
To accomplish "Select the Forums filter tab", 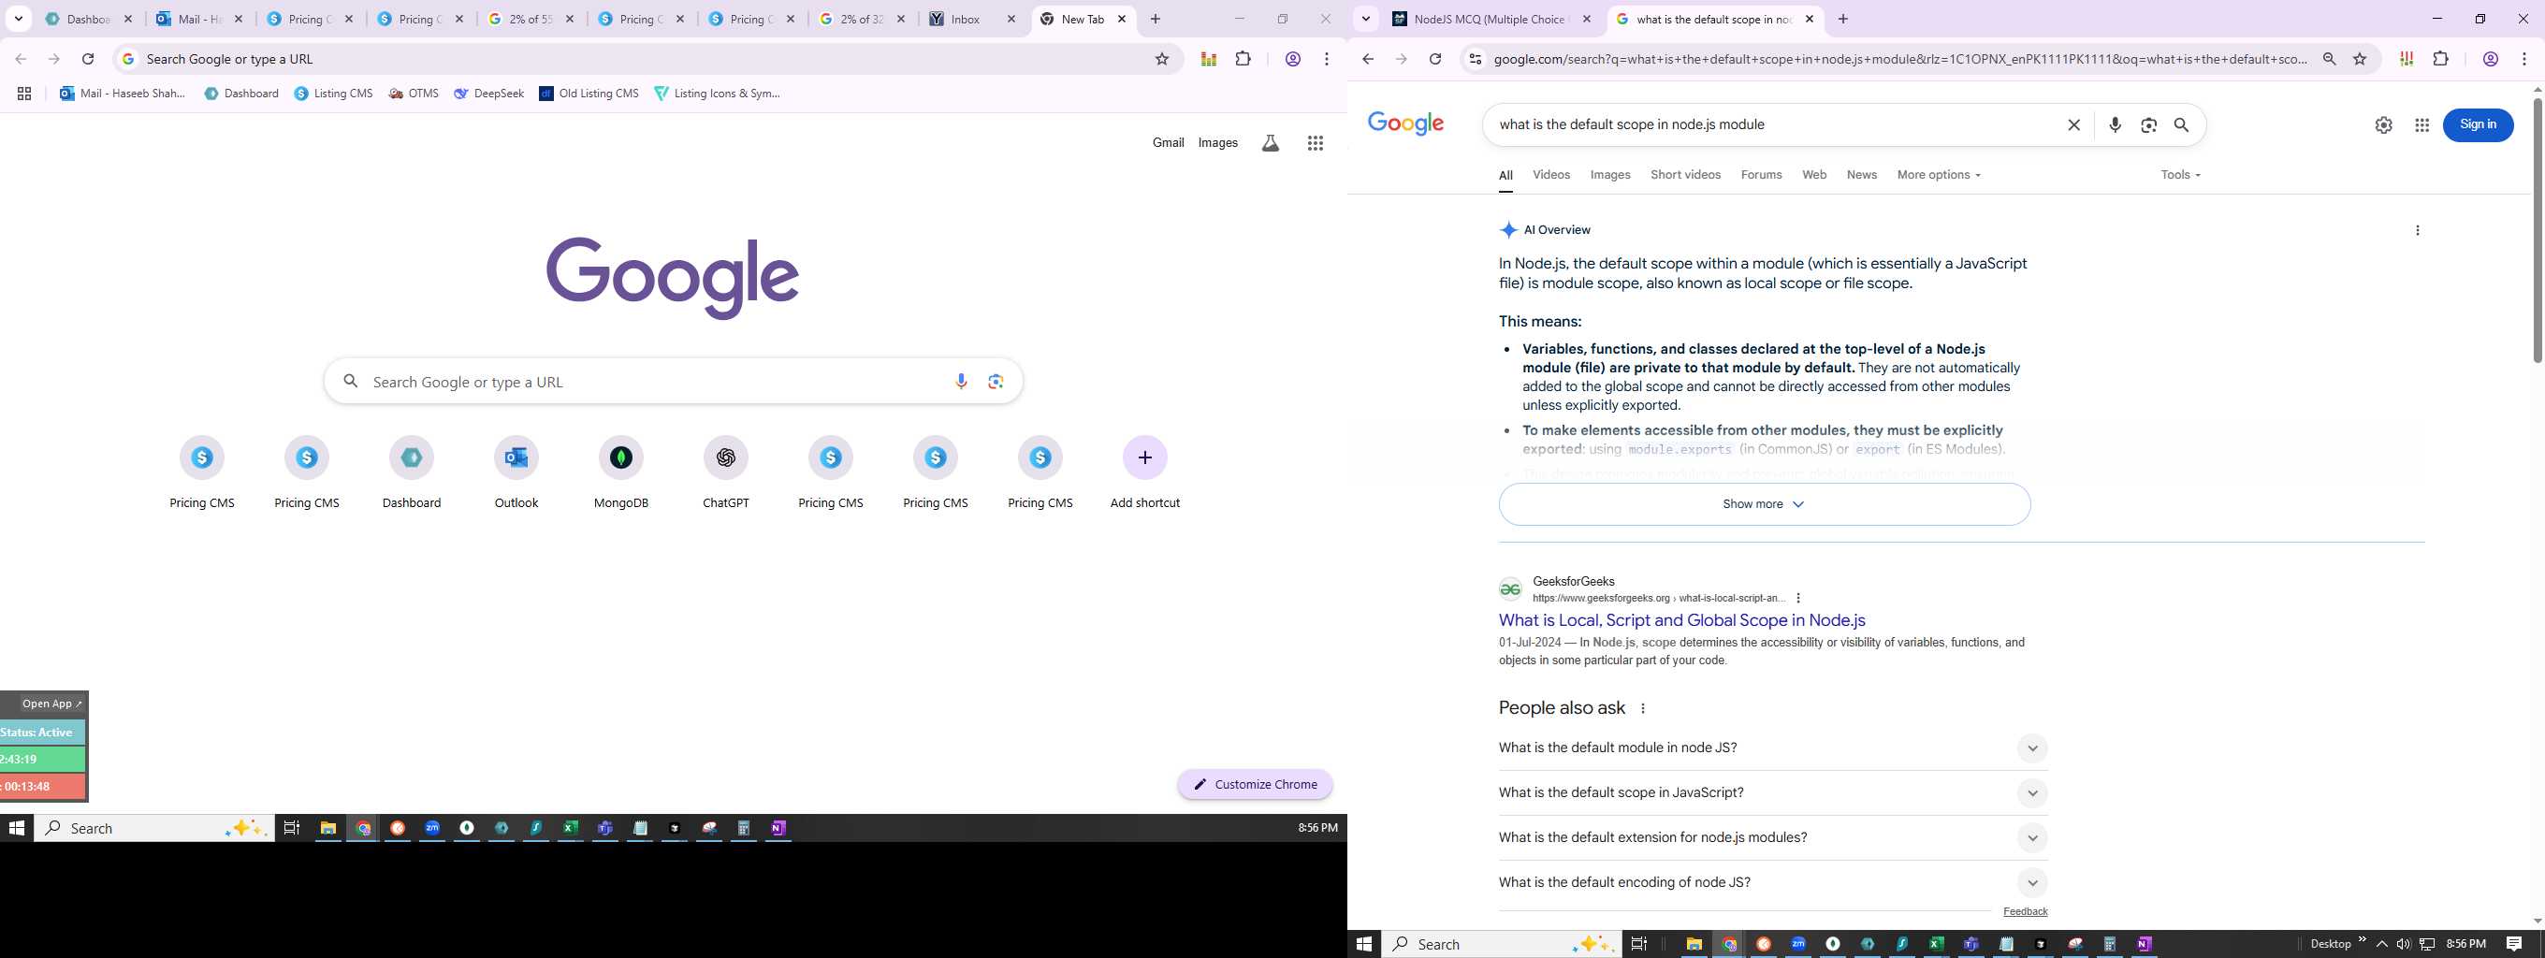I will 1762,175.
